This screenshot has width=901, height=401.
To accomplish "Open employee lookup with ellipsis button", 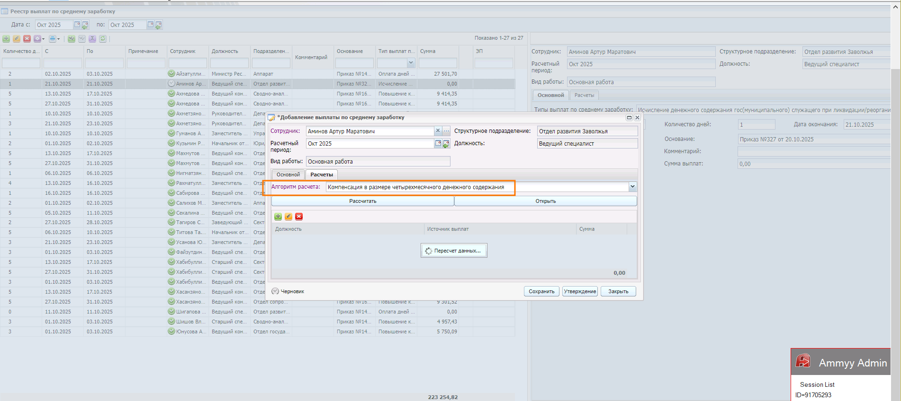I will [x=446, y=131].
